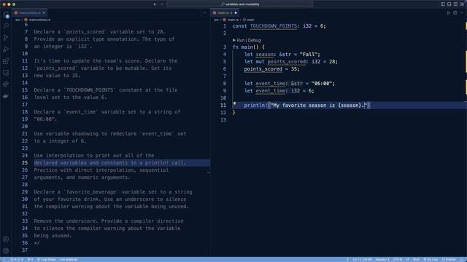Click the Run code lens
This screenshot has width=467, height=262.
tap(240, 40)
